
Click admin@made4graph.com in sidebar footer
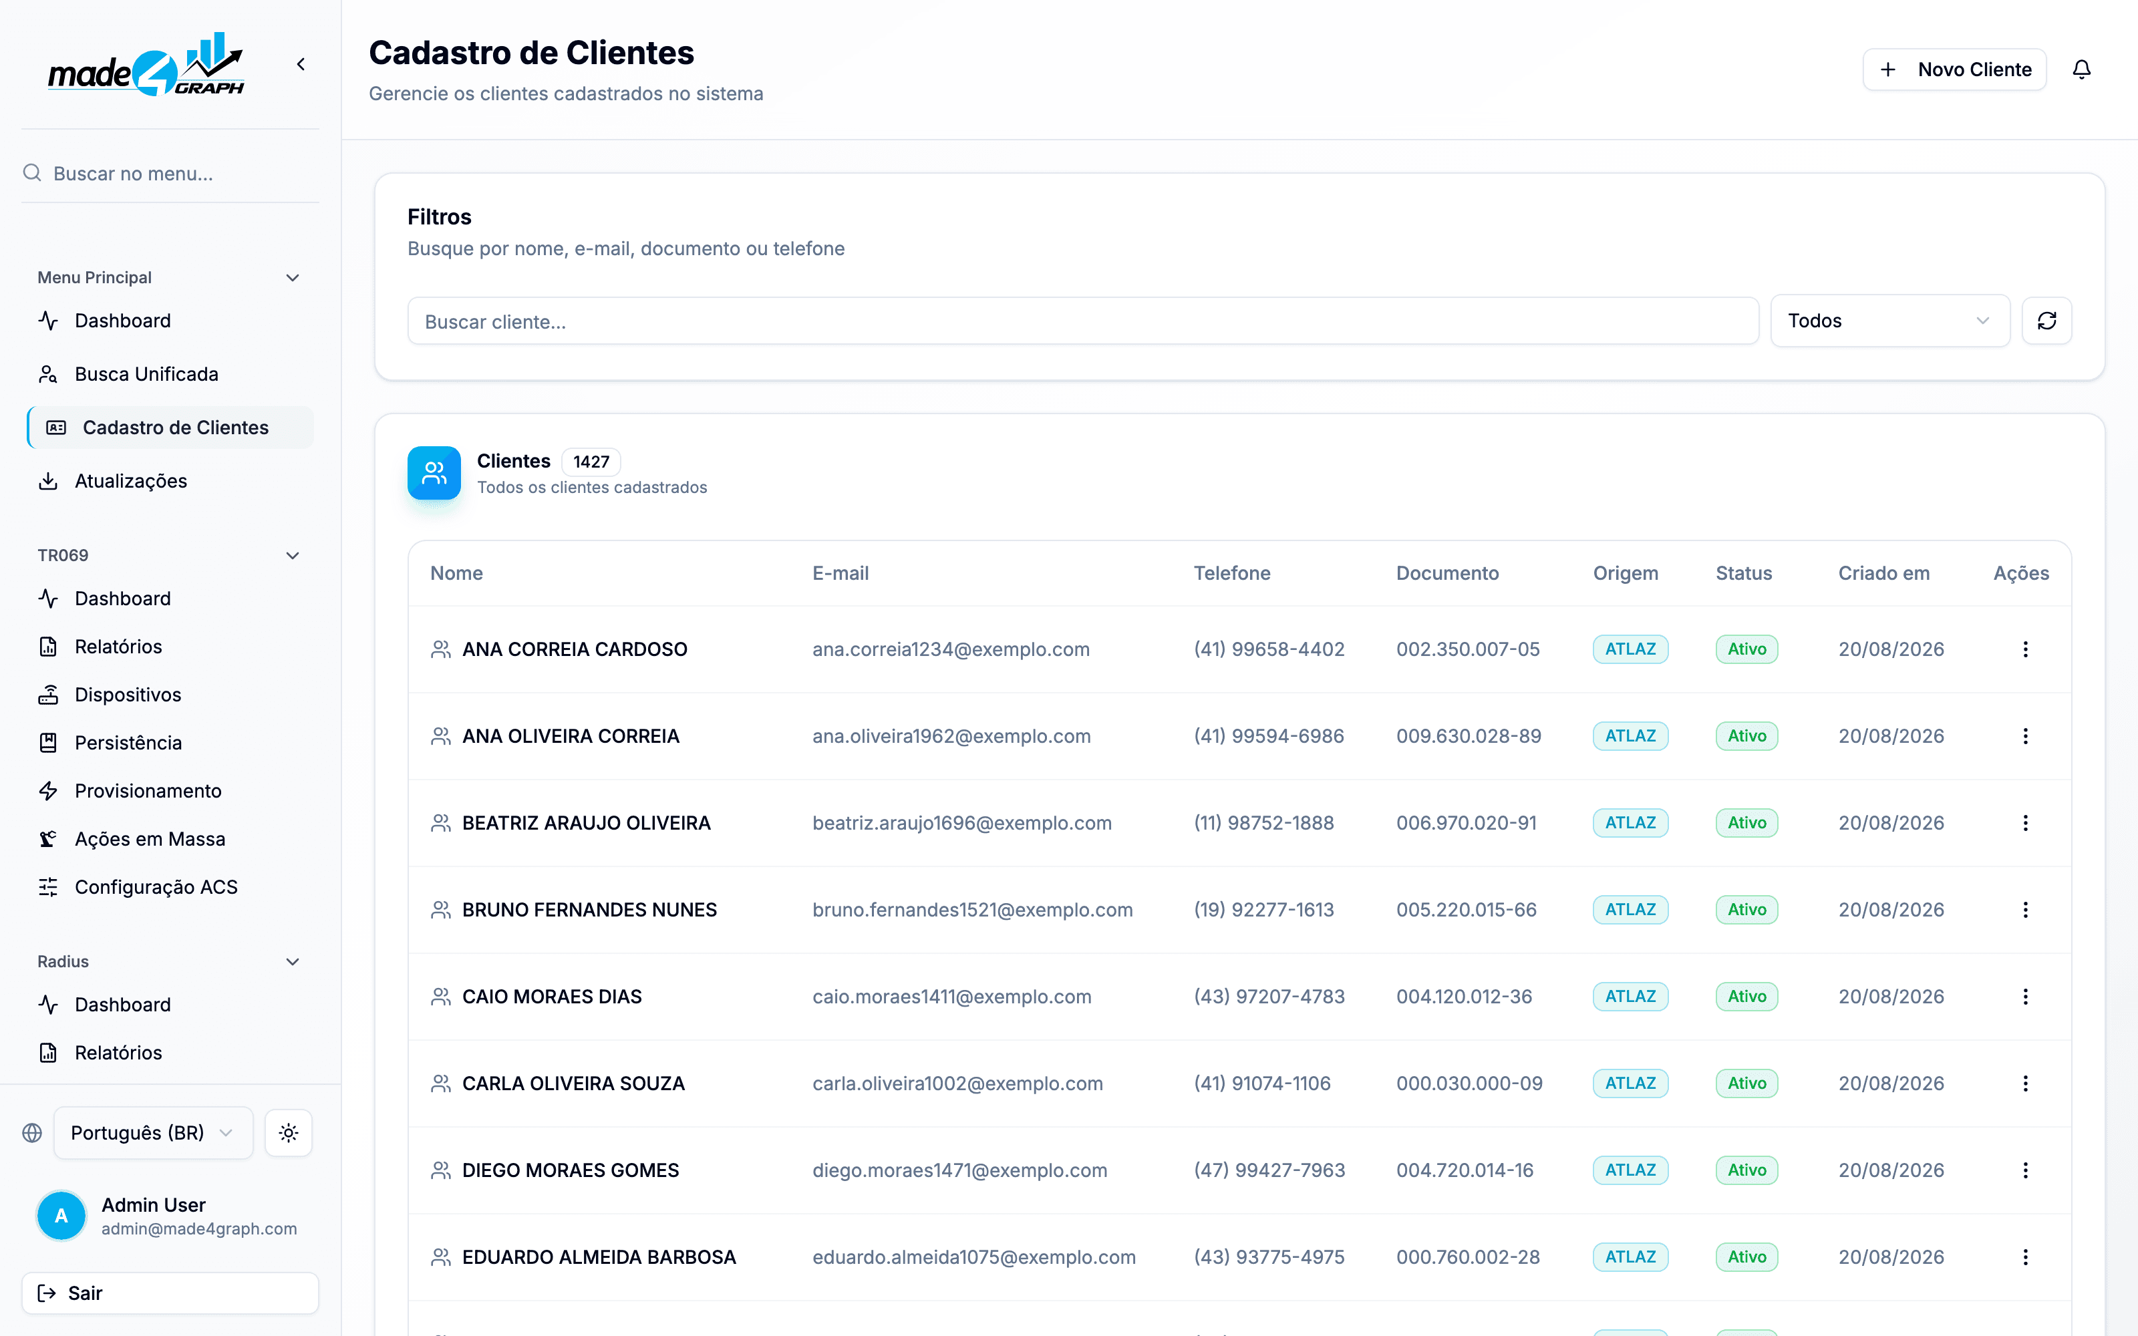tap(200, 1229)
